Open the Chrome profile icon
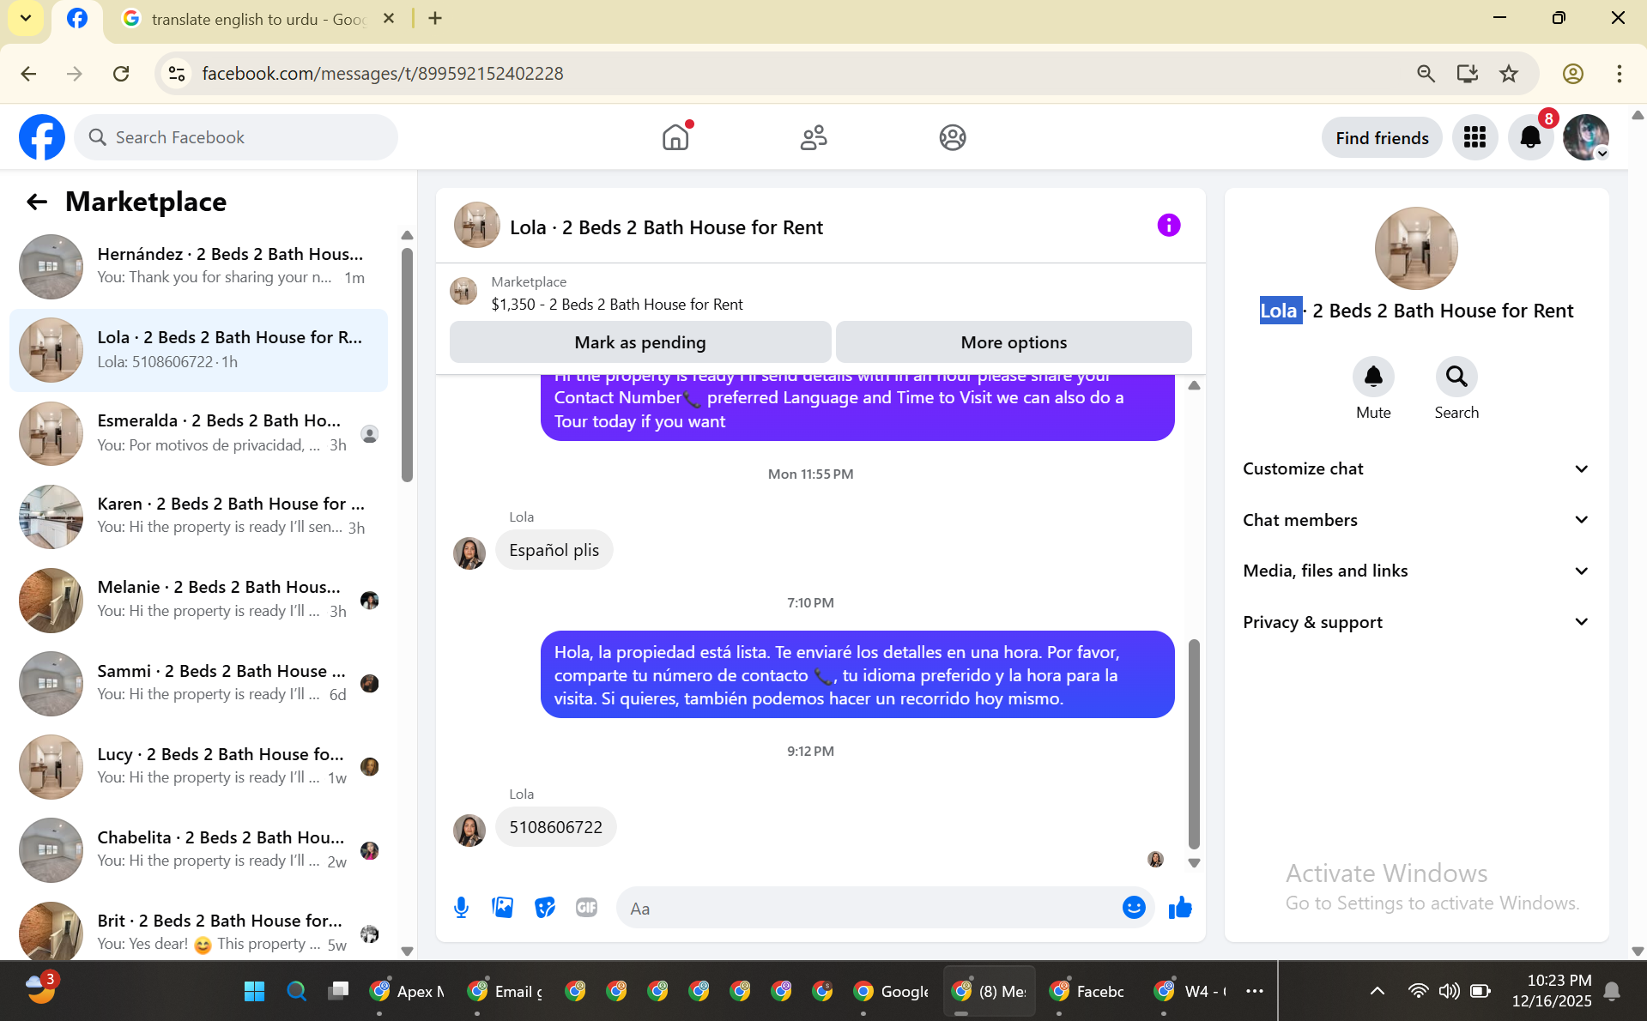Viewport: 1647px width, 1021px height. (1573, 74)
